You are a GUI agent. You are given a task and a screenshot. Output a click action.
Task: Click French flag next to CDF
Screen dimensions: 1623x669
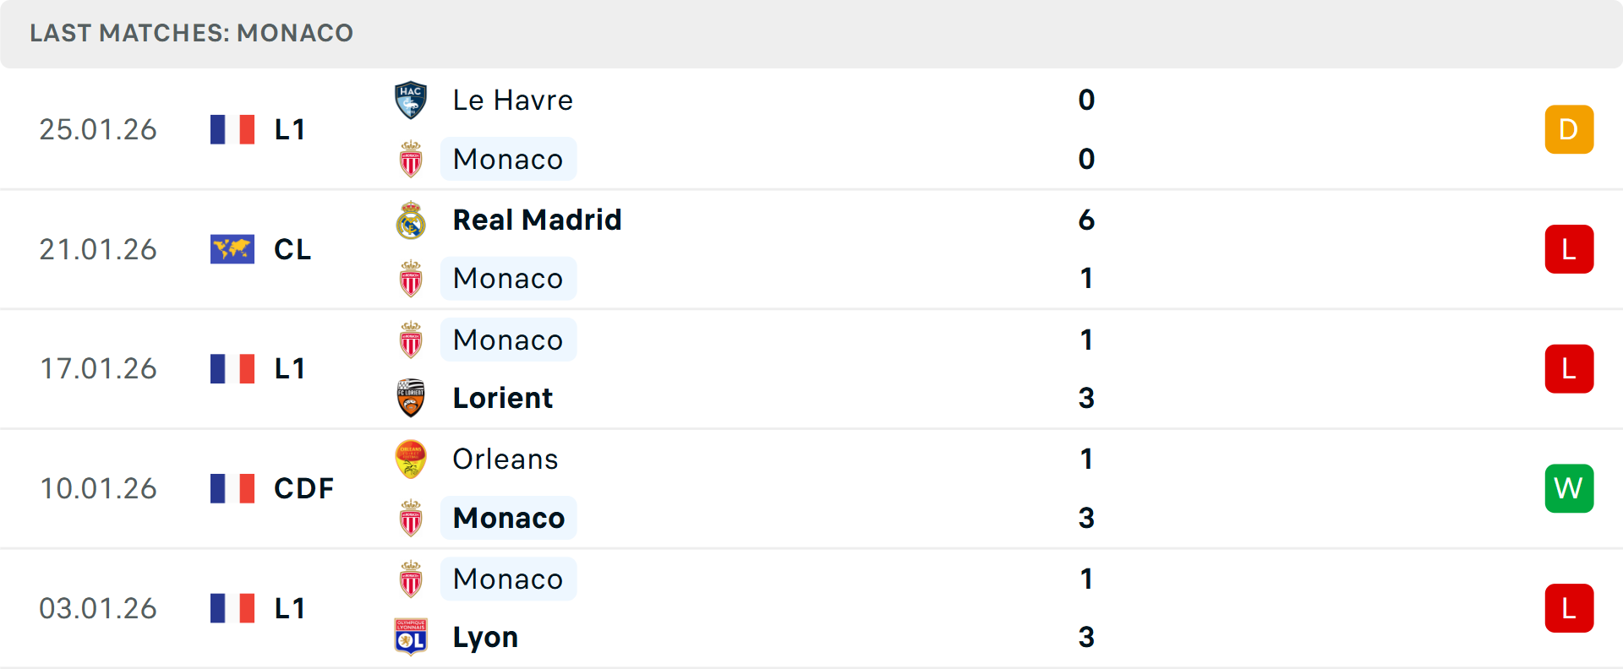click(232, 488)
